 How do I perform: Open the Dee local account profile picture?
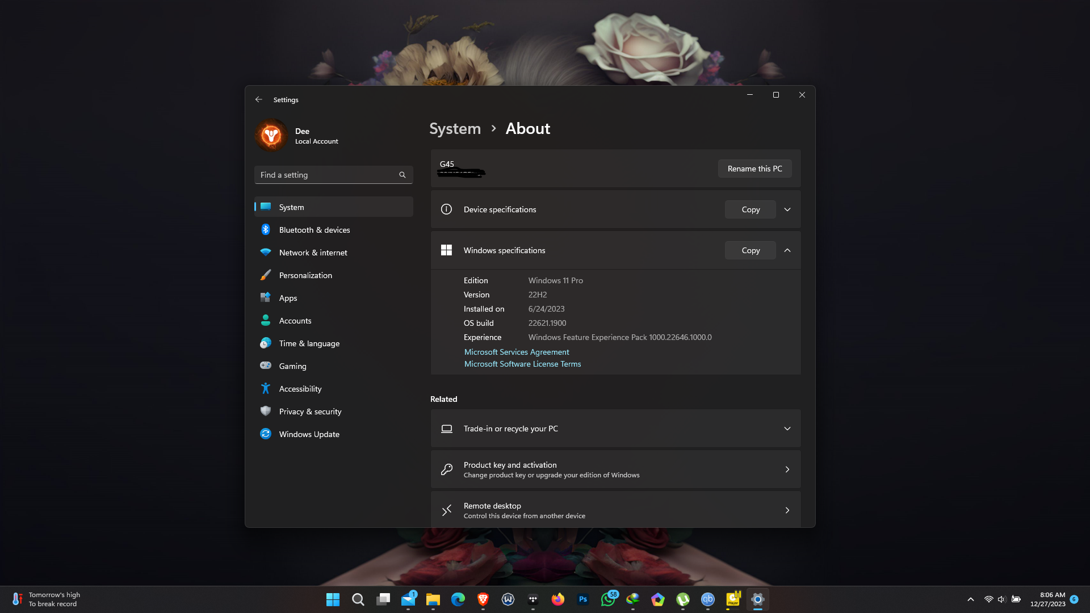271,135
